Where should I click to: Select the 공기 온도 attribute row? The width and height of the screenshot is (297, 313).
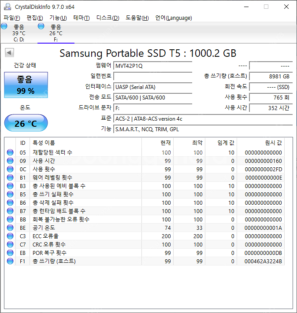144,228
